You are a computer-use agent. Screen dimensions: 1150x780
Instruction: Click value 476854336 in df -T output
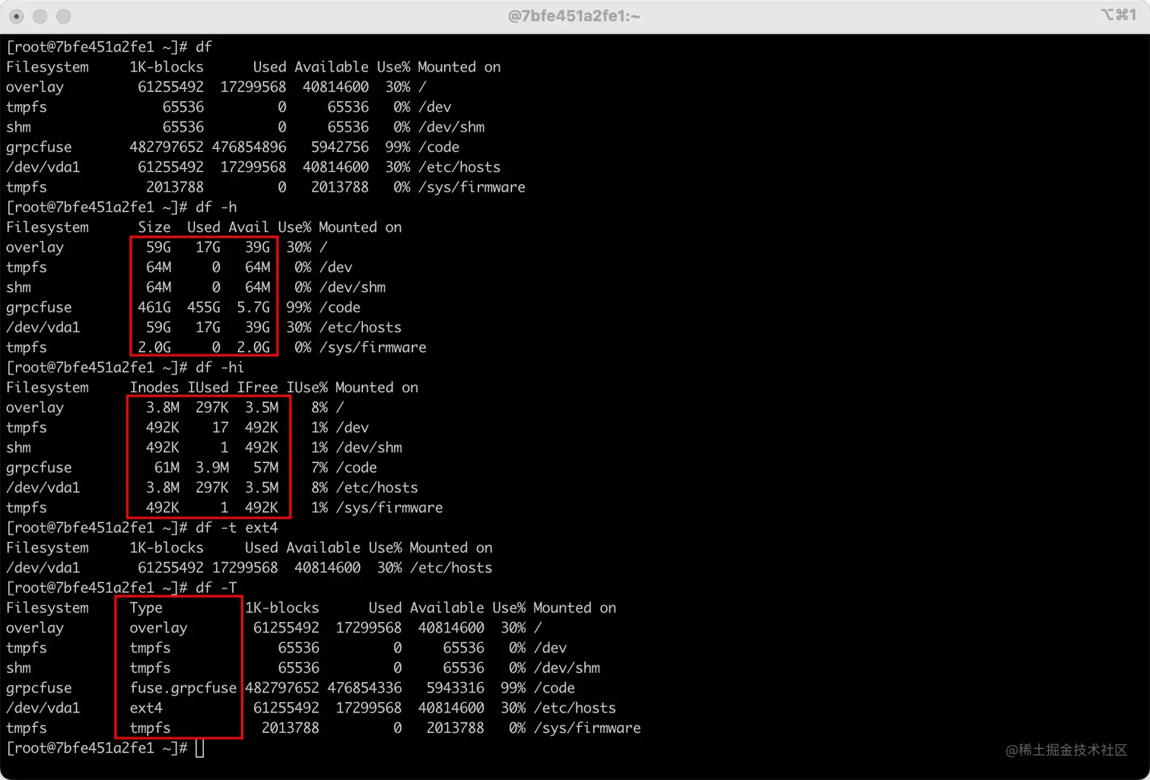pyautogui.click(x=365, y=688)
